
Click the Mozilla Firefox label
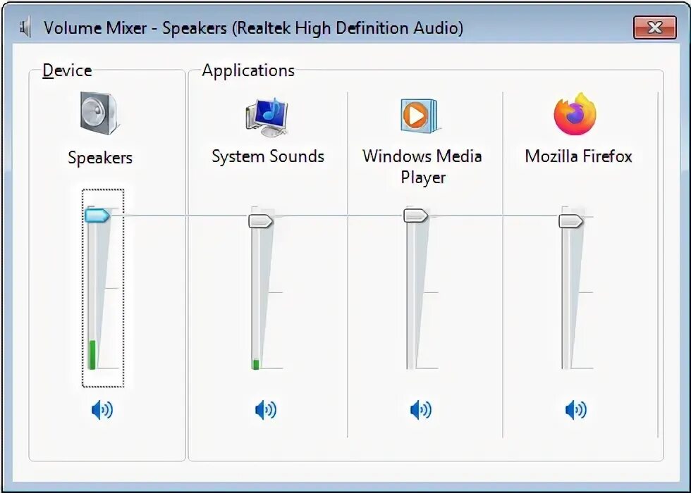click(579, 156)
